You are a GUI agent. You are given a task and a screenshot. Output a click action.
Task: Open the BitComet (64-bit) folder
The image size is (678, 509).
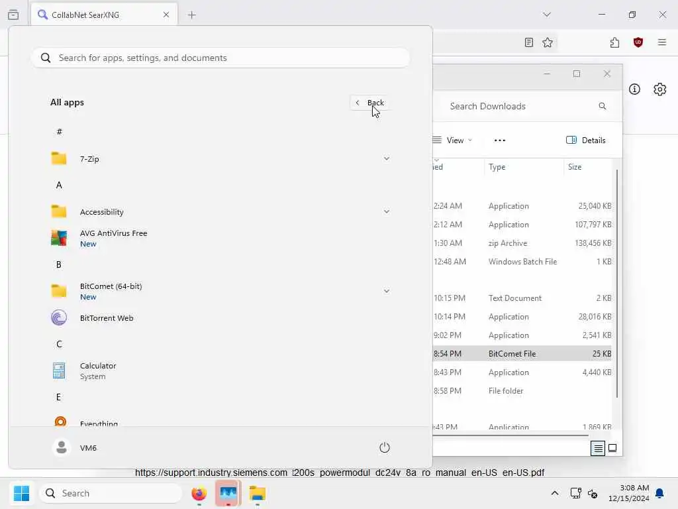pyautogui.click(x=220, y=292)
